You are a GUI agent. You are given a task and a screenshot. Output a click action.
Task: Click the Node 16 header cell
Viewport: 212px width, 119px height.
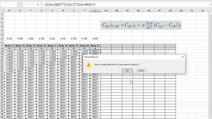pyautogui.click(x=41, y=46)
